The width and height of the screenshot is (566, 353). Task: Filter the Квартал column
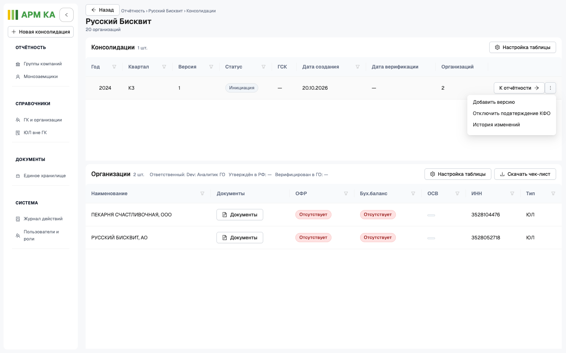tap(164, 67)
